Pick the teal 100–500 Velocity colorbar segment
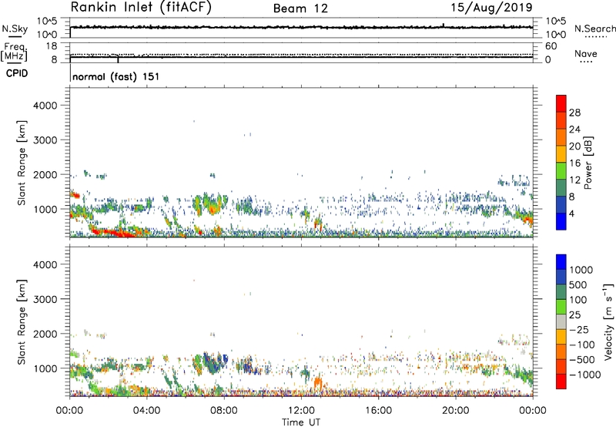 click(561, 292)
